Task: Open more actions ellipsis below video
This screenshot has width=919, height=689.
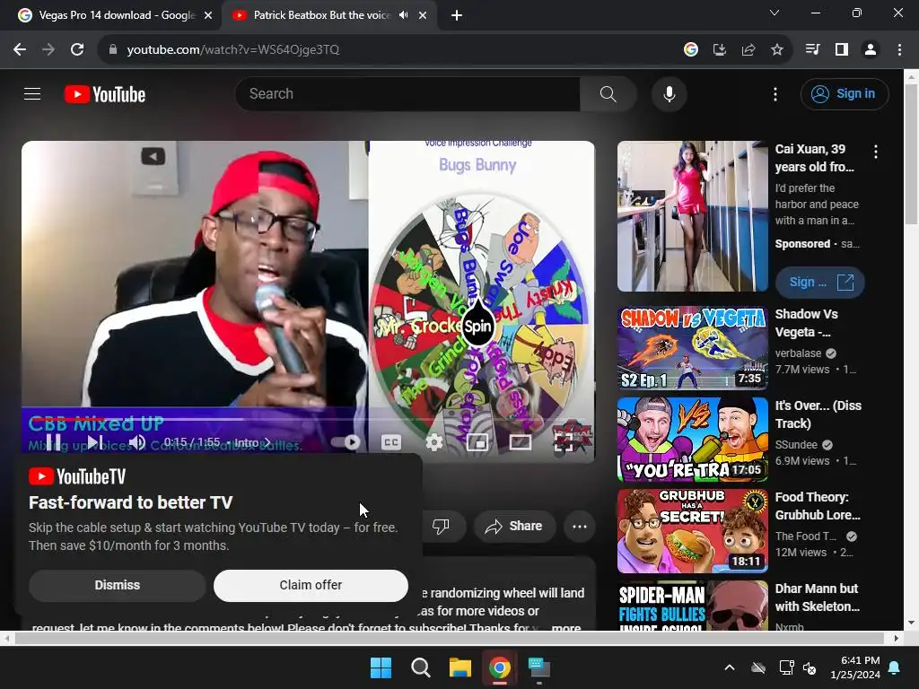Action: (580, 526)
